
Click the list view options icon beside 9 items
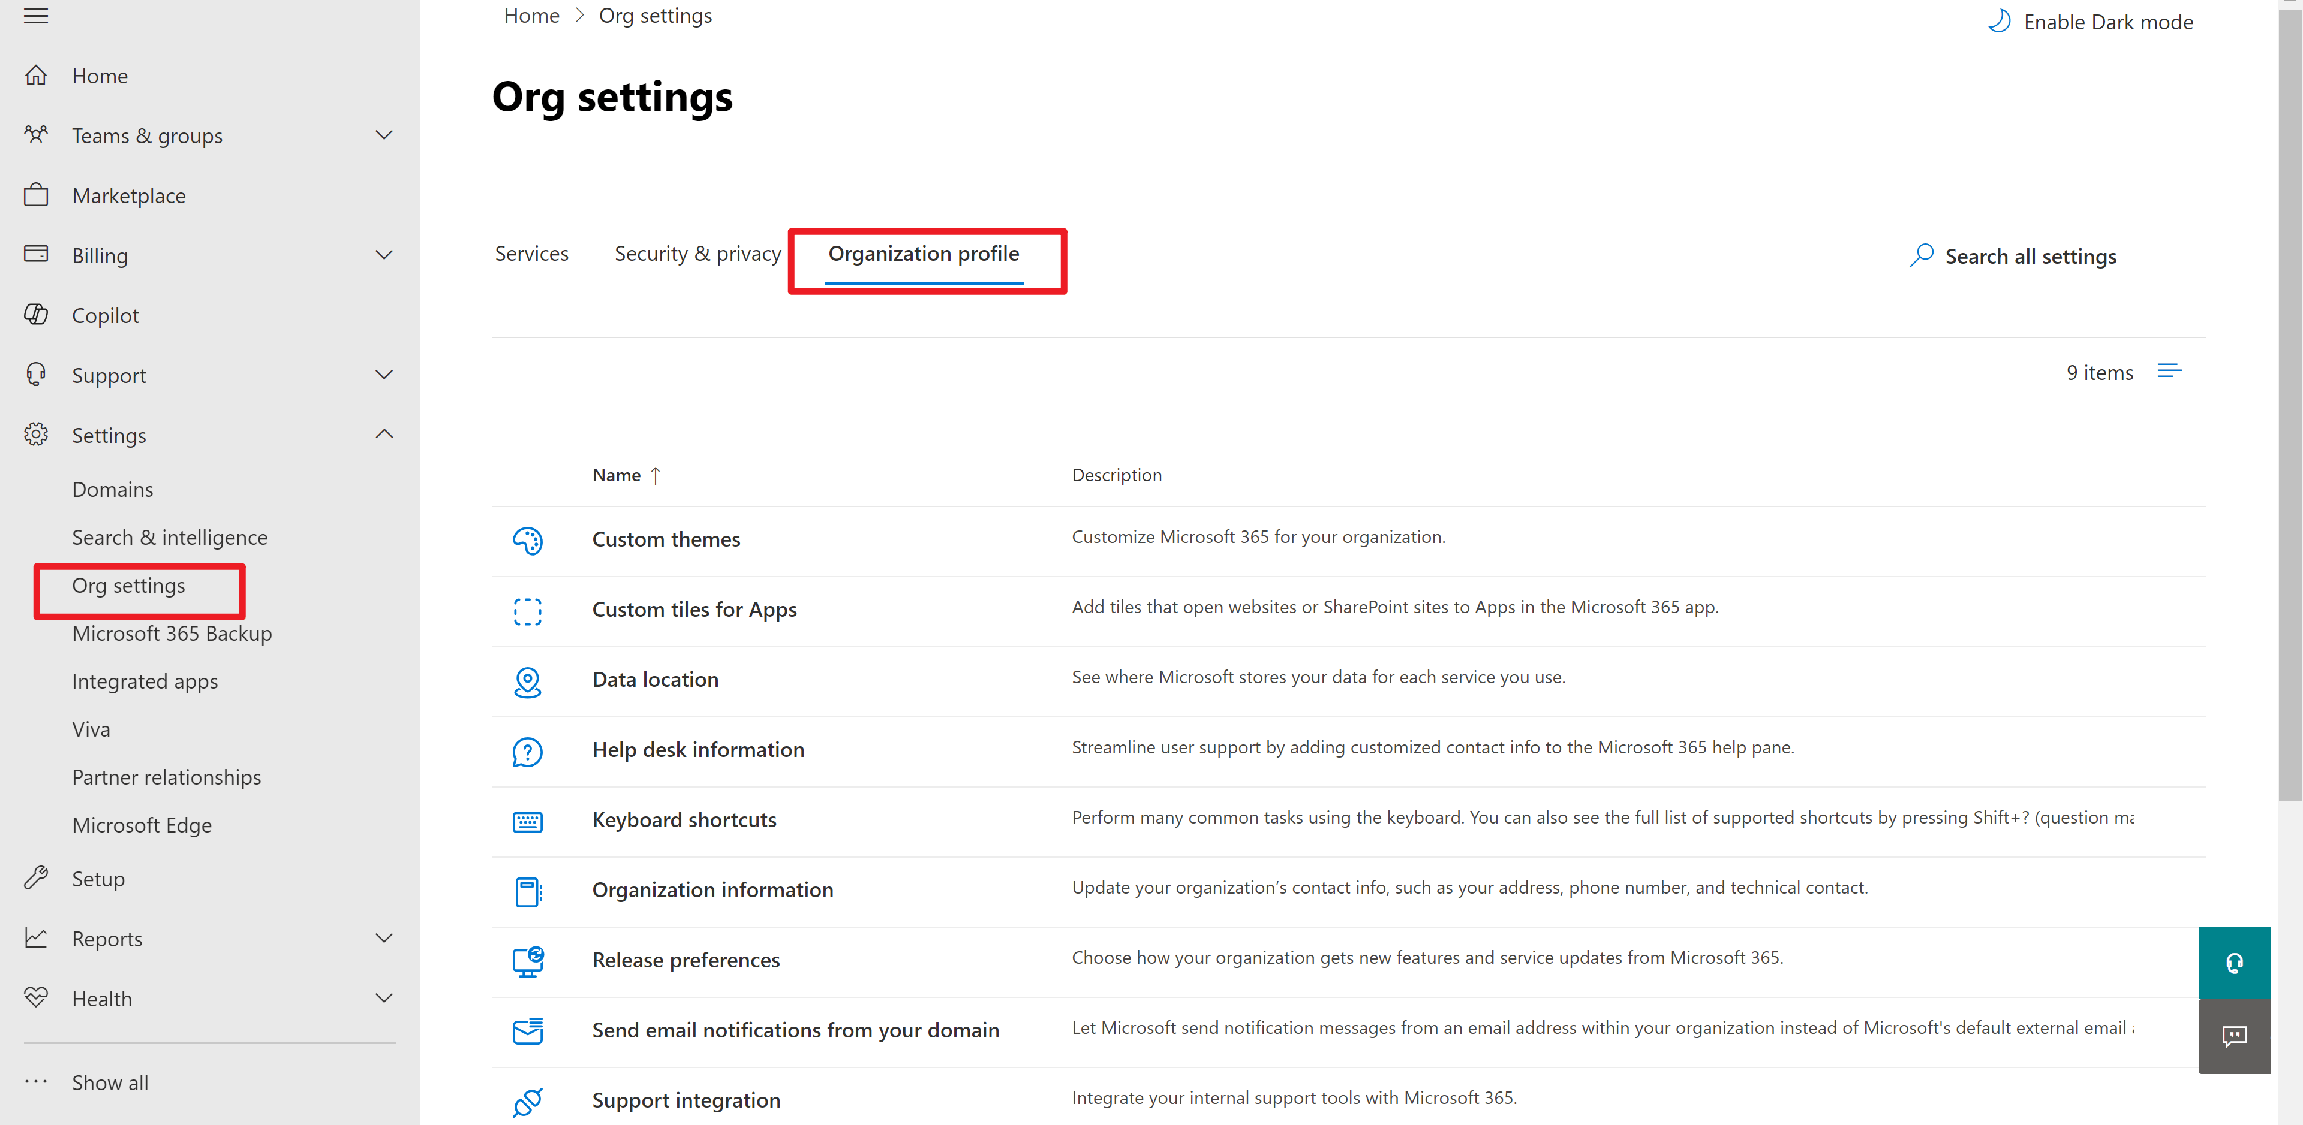coord(2169,371)
